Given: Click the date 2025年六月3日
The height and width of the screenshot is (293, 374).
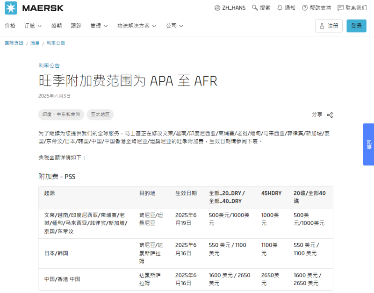Looking at the screenshot, I should [x=54, y=96].
